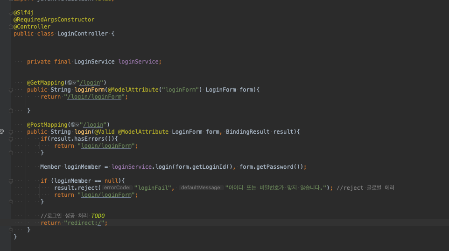Fold the if (loginMember == null) block
The width and height of the screenshot is (449, 251).
point(11,181)
